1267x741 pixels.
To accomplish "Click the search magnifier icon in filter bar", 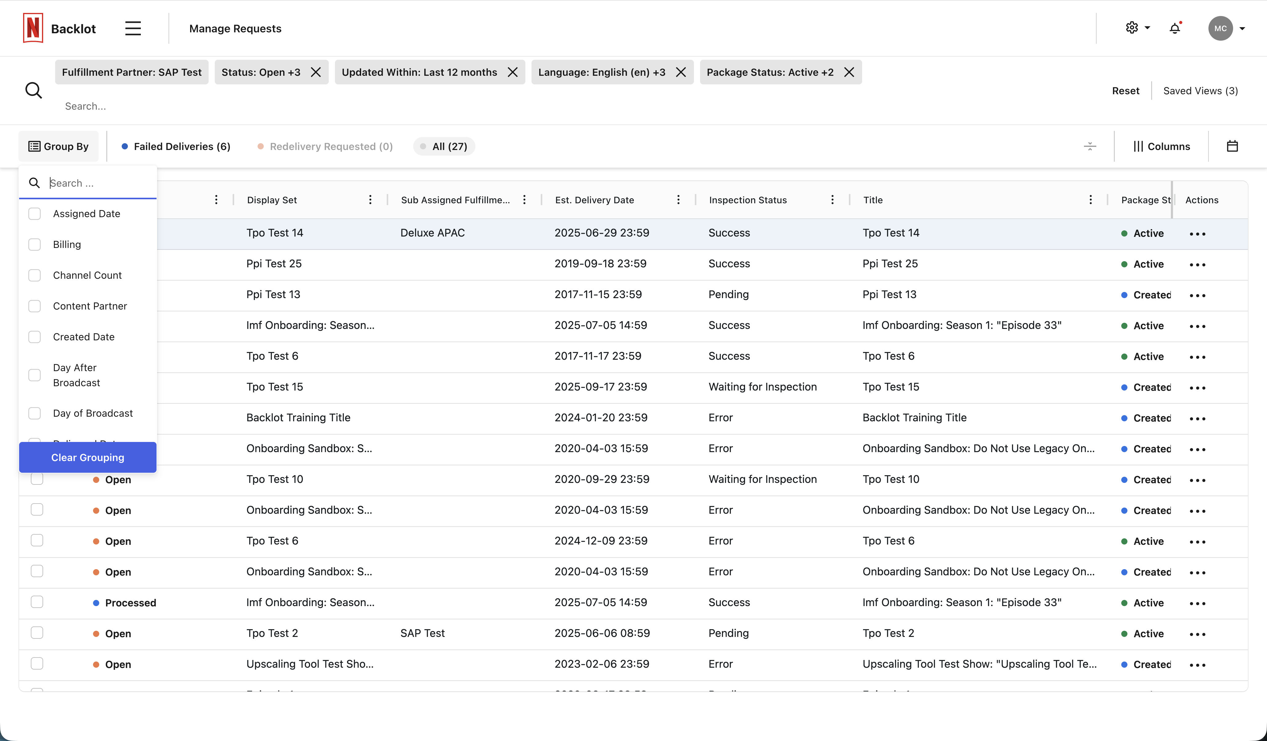I will click(x=34, y=90).
